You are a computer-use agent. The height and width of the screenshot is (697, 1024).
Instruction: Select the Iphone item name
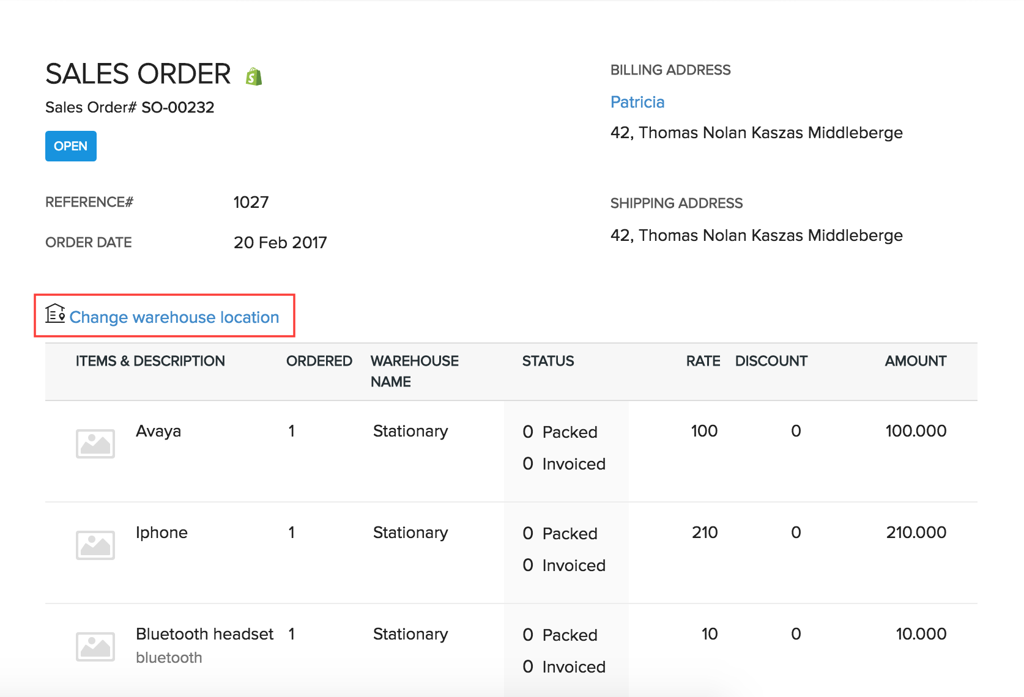tap(161, 533)
